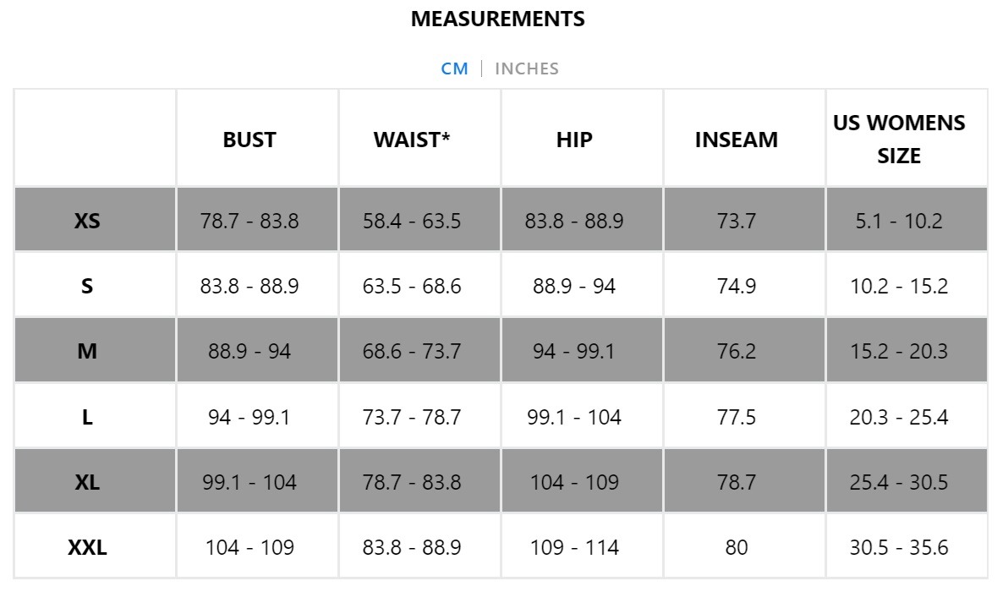Click the WAIST* column header
This screenshot has width=1008, height=592.
[412, 140]
